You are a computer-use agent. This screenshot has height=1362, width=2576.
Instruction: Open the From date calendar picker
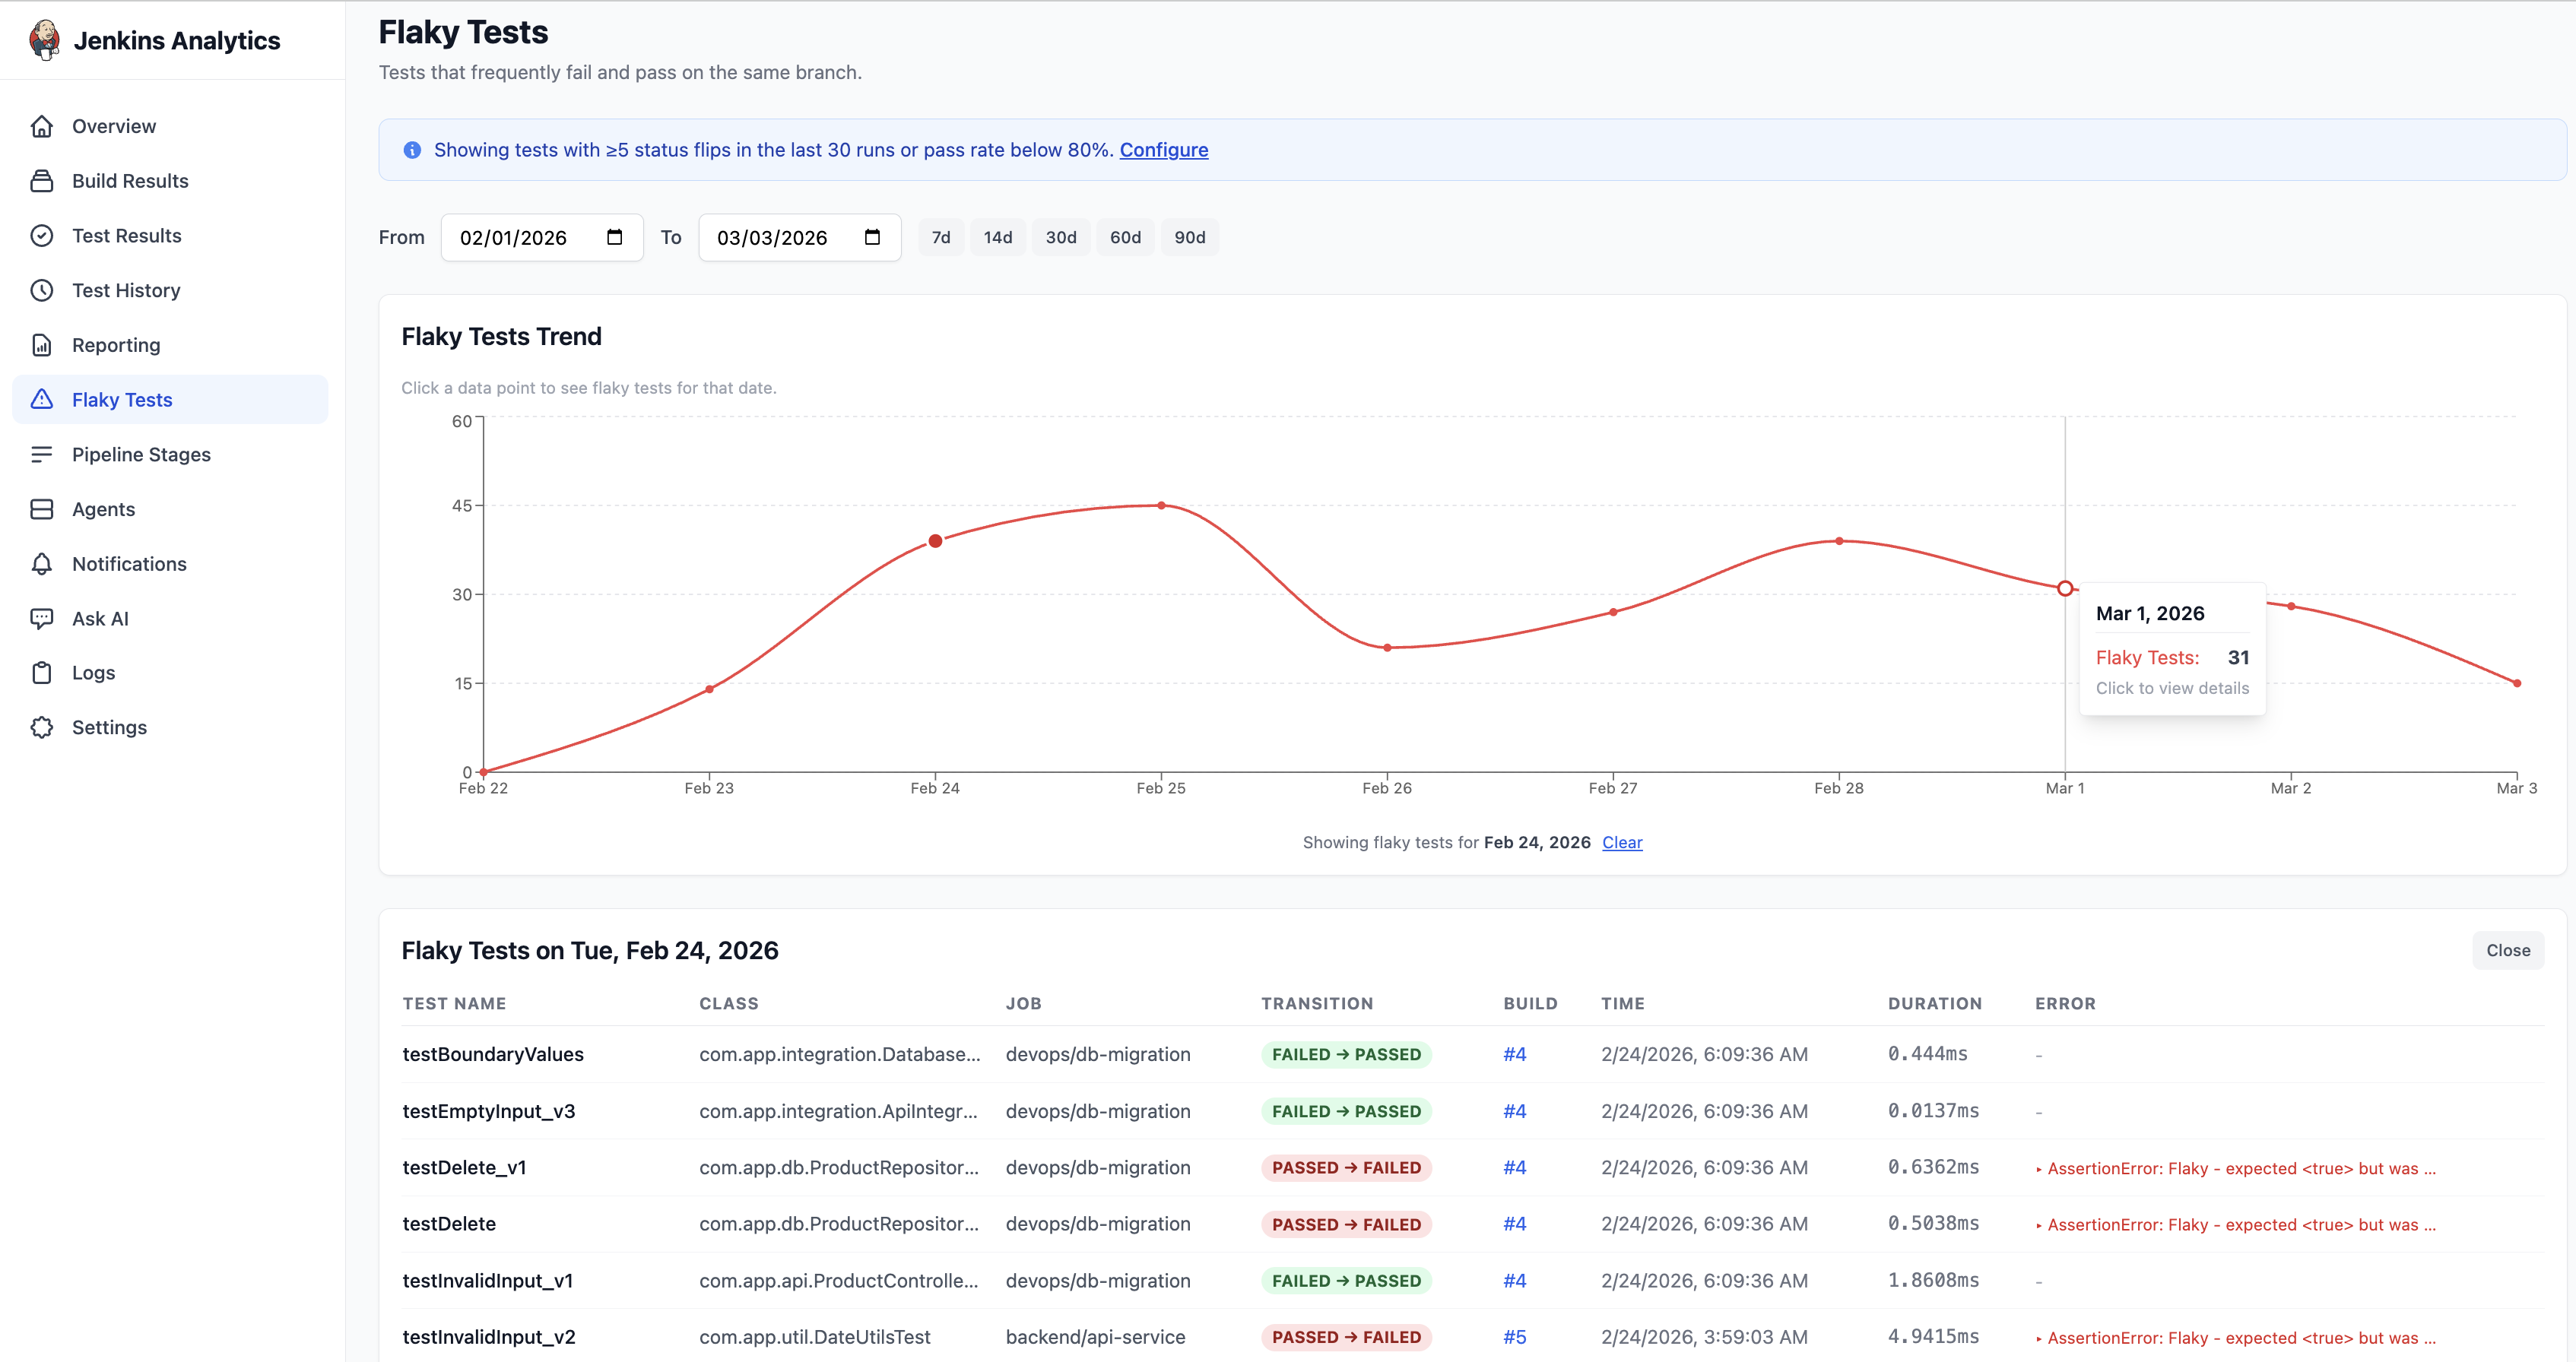(614, 237)
